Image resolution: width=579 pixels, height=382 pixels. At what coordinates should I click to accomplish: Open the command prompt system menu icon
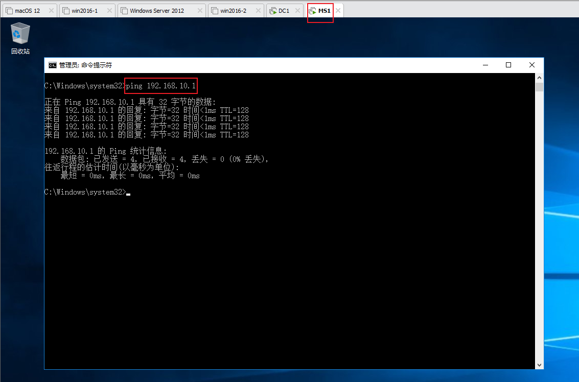53,65
